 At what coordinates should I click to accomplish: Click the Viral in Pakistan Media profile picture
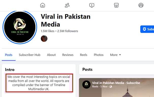point(20,27)
